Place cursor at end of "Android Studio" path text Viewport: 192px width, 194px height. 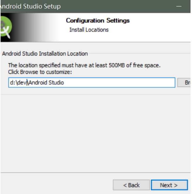[x=64, y=83]
